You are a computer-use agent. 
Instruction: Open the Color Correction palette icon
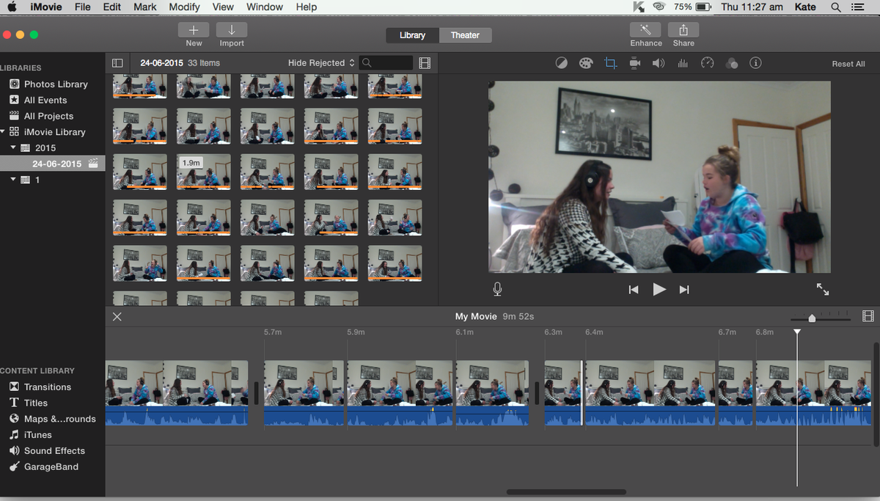(586, 63)
